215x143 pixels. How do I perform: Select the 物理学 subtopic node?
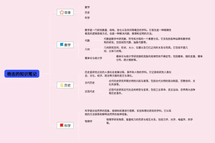88,121
